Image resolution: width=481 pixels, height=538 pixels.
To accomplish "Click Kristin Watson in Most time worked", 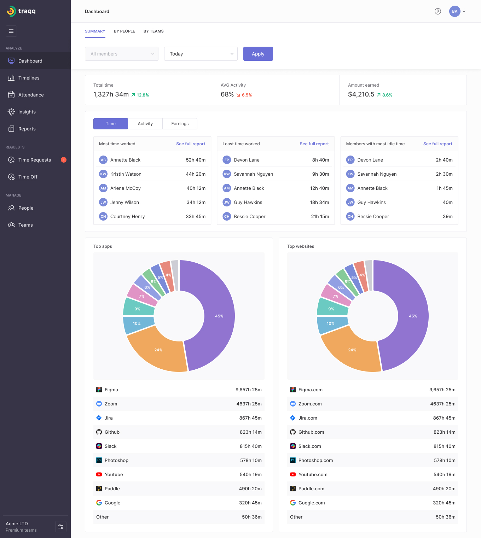I will coord(152,174).
